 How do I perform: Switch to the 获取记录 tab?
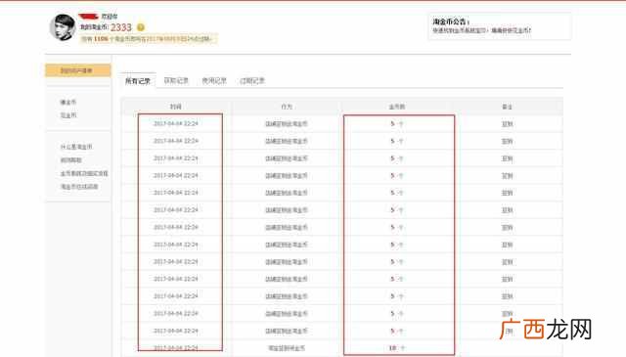point(176,80)
